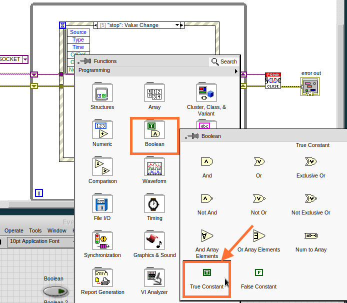Click the purple right shift register
The image size is (347, 303).
243,74
